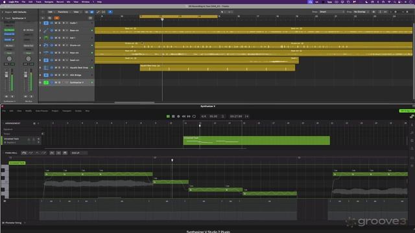Screen dimensions: 415x233
Task: Open Synthesizer V Auto-Process menu
Action: click(x=41, y=111)
